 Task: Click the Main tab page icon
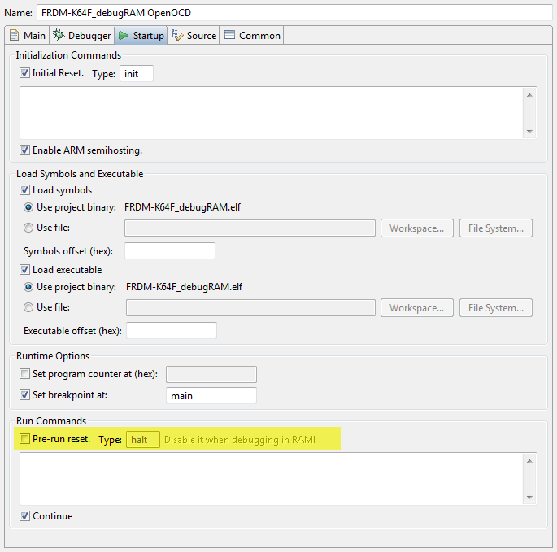14,36
